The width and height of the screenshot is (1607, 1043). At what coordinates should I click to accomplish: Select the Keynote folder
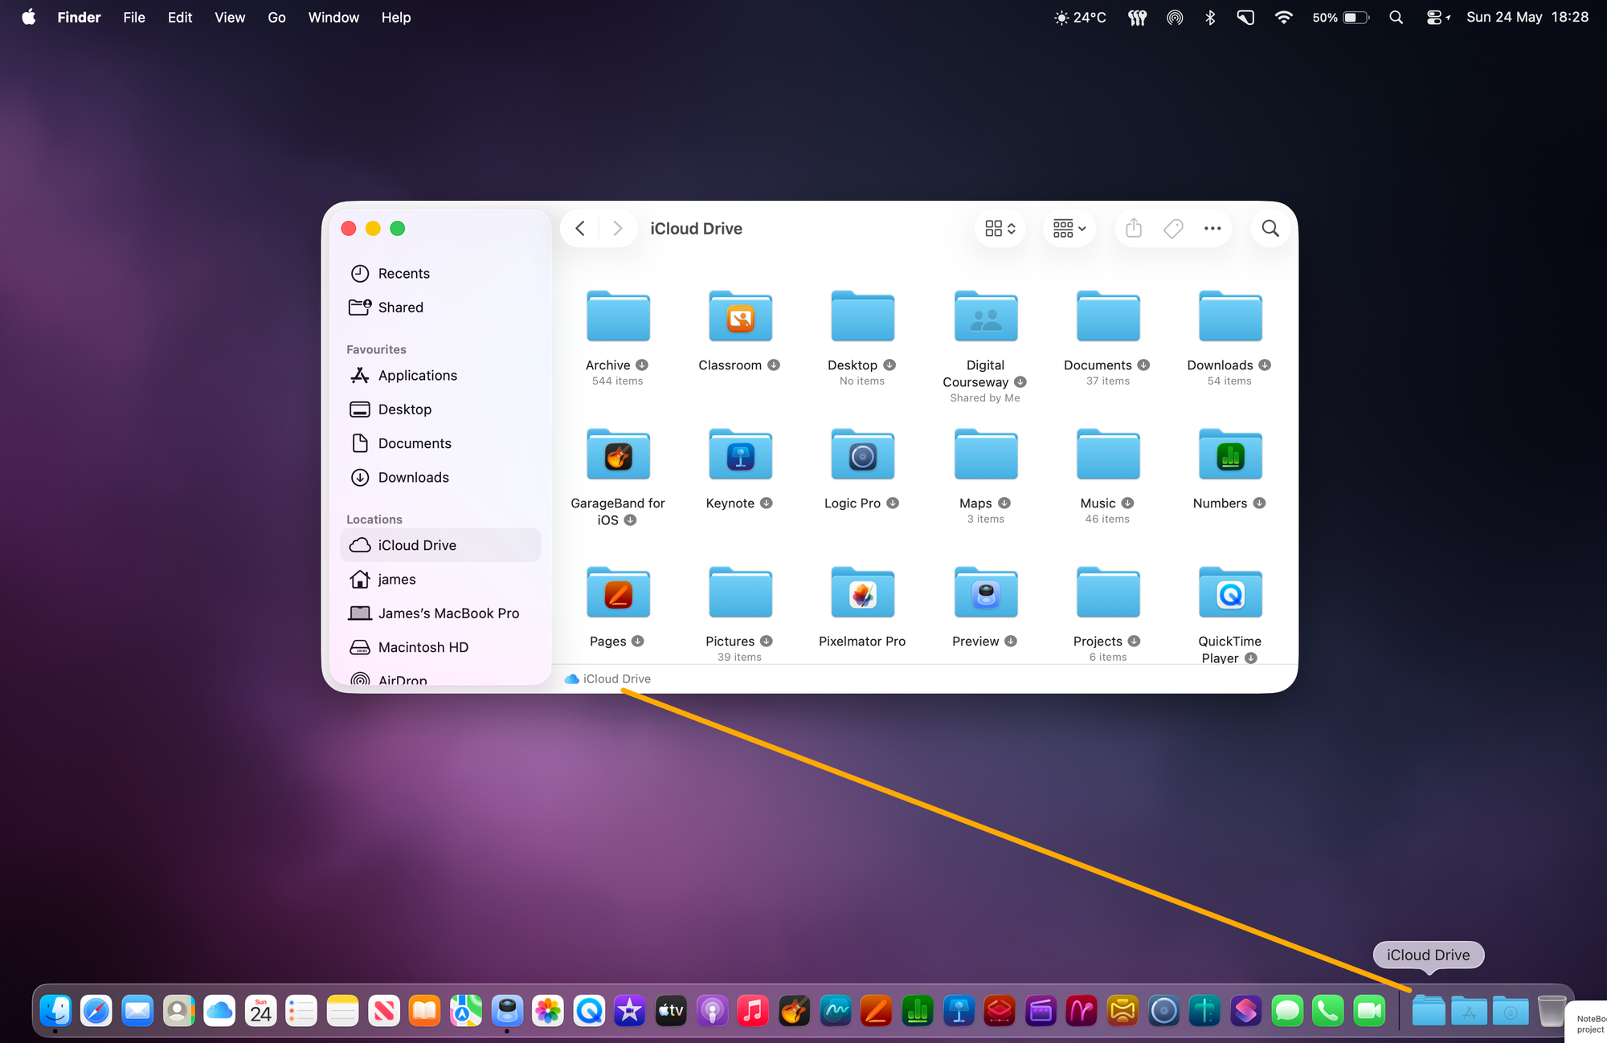(x=740, y=455)
